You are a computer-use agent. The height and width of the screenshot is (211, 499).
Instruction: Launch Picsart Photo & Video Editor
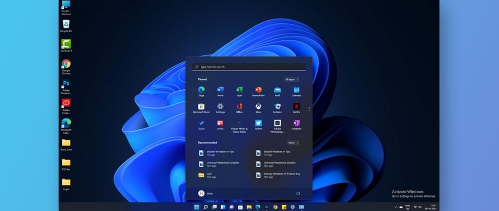click(x=239, y=126)
